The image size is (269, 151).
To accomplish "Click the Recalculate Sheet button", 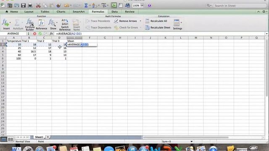I will pyautogui.click(x=158, y=28).
